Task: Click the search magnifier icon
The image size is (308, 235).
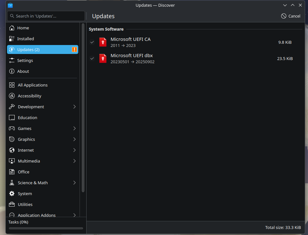Action: (x=12, y=16)
